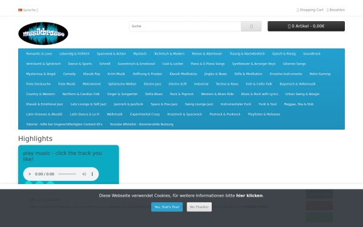Open Dance & Sports category
This screenshot has width=363, height=227.
[80, 64]
